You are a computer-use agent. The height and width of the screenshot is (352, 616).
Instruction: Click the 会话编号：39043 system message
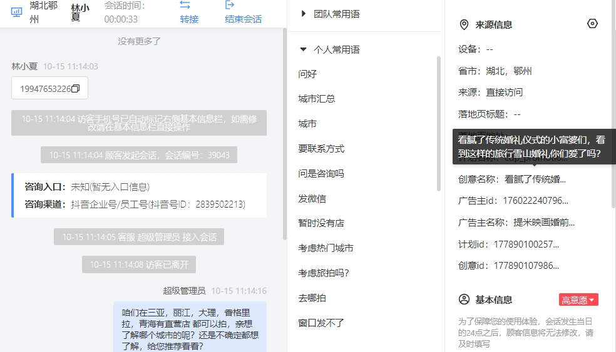click(139, 155)
